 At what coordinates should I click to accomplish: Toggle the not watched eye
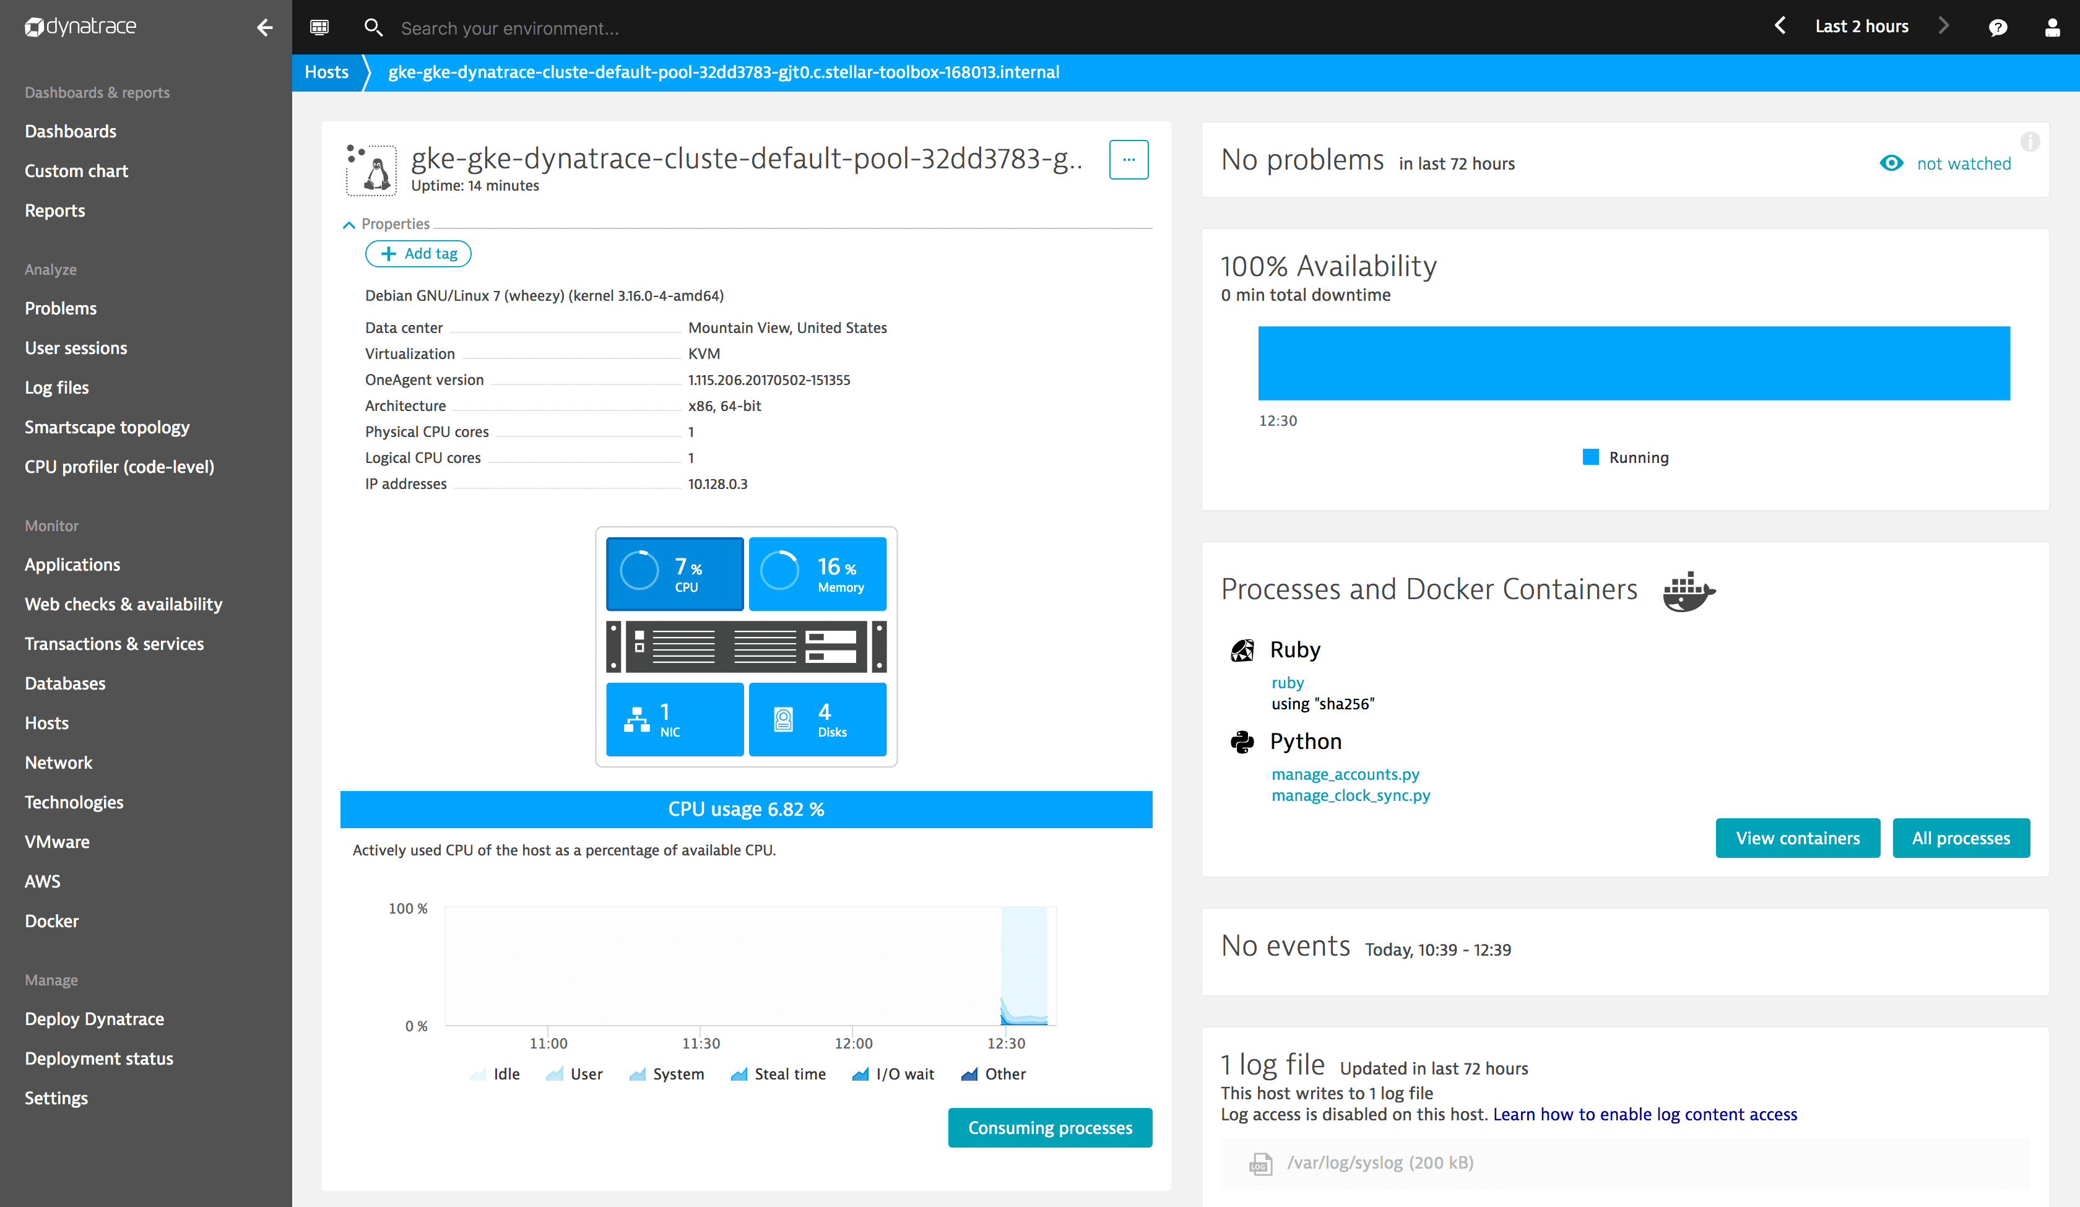coord(1891,163)
